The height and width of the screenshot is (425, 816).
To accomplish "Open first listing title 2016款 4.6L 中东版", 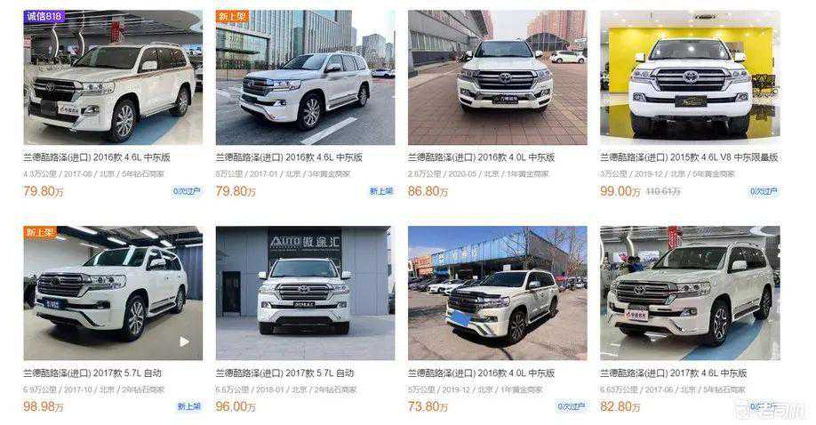I will tap(97, 157).
